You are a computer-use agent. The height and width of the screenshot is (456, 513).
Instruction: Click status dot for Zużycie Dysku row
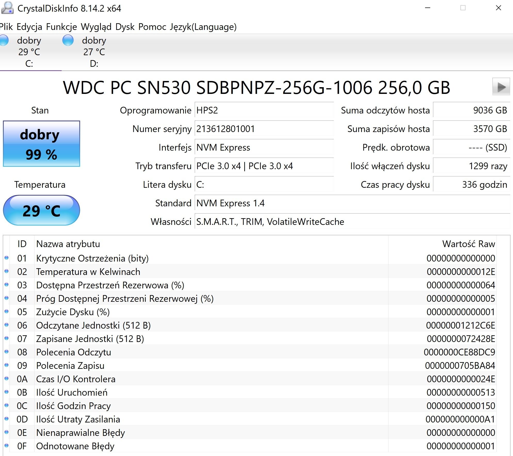pyautogui.click(x=6, y=312)
